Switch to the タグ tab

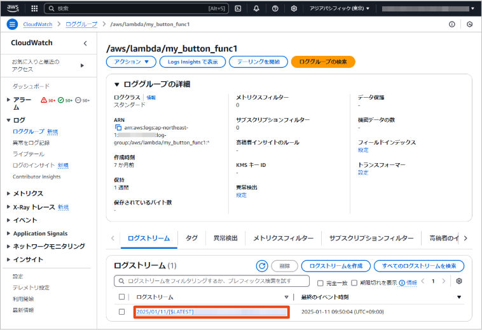click(191, 239)
